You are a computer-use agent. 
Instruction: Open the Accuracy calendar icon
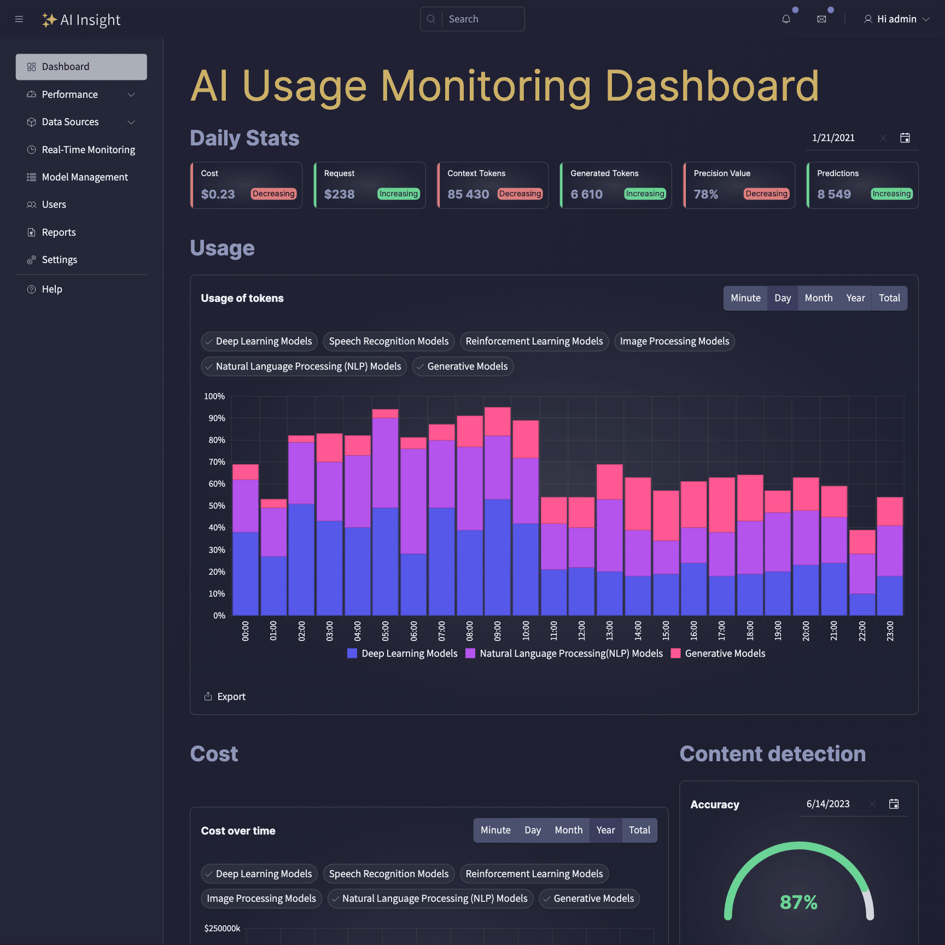tap(894, 804)
